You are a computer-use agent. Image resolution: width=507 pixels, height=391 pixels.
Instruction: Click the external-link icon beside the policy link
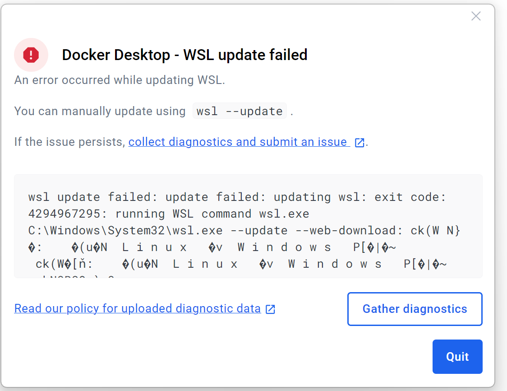270,309
